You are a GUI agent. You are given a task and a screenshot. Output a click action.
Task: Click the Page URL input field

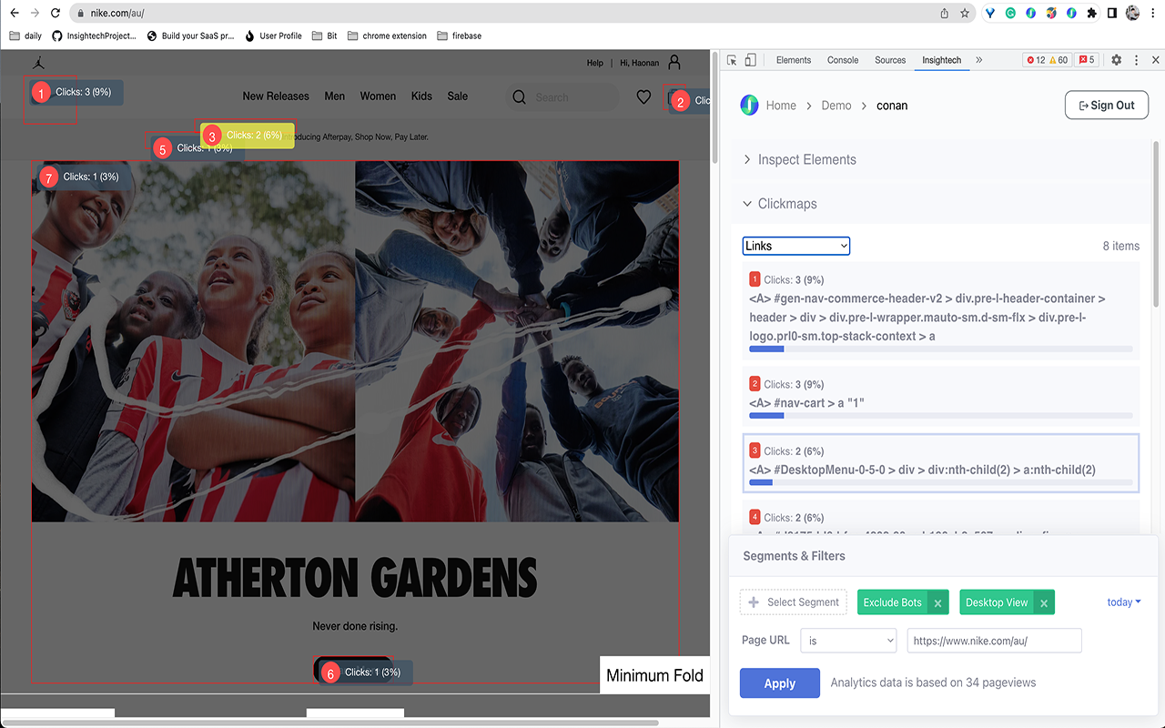click(994, 640)
